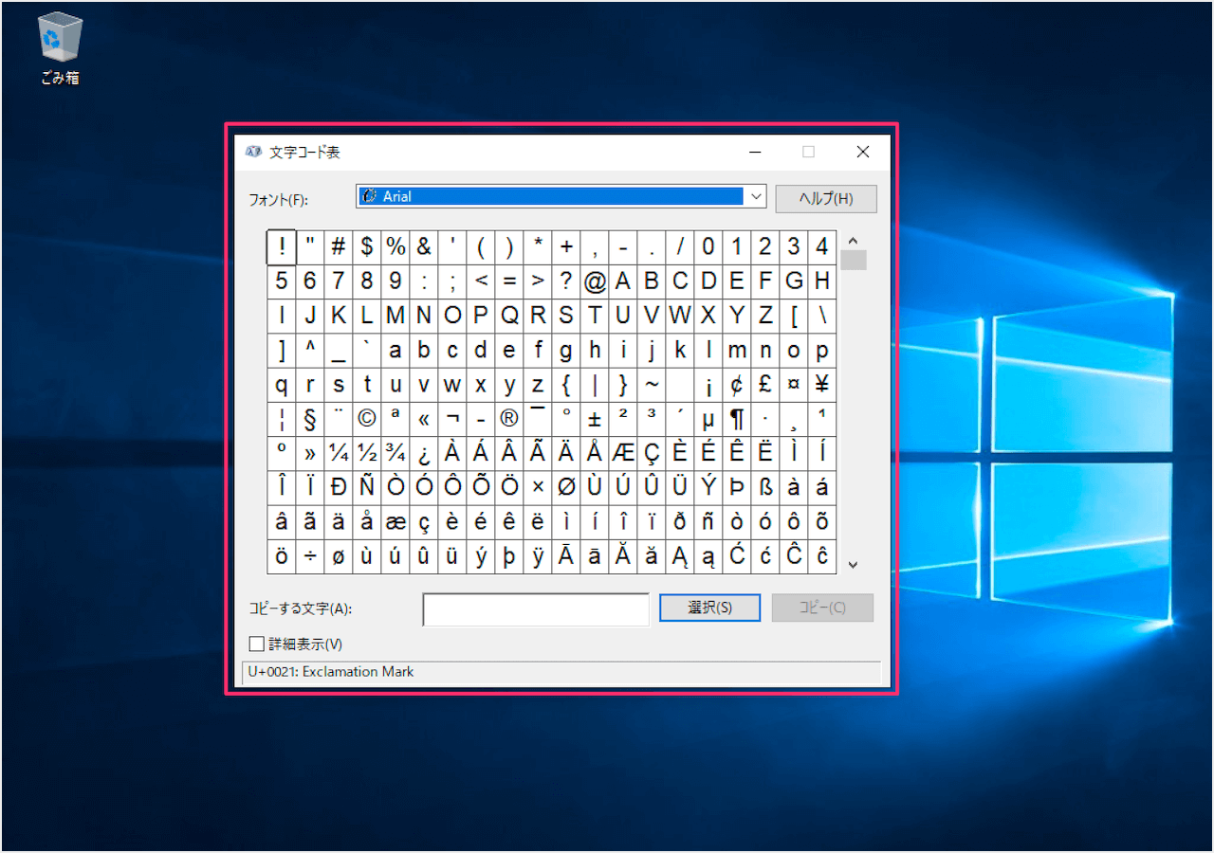1214x853 pixels.
Task: Choose the "µ" micro sign cell
Action: (x=708, y=419)
